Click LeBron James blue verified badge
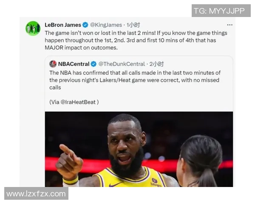This screenshot has width=255, height=204. click(x=85, y=25)
